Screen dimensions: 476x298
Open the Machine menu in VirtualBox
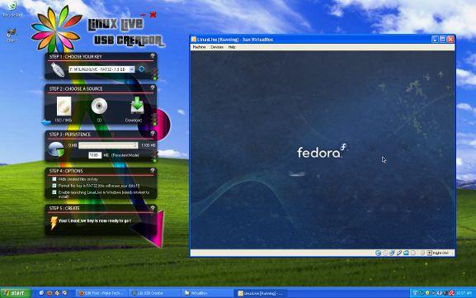pos(199,47)
